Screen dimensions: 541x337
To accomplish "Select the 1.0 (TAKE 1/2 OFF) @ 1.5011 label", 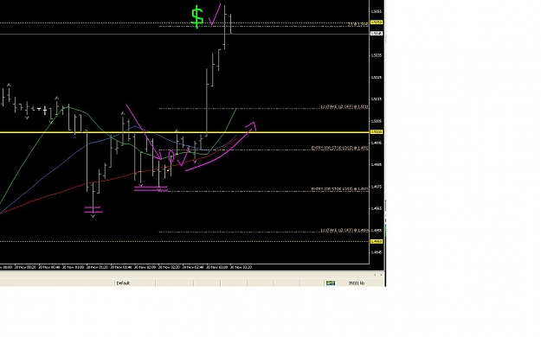I will tap(344, 107).
